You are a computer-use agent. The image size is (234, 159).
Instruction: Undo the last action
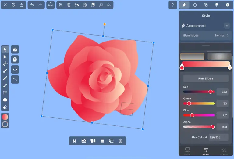[x=32, y=5]
